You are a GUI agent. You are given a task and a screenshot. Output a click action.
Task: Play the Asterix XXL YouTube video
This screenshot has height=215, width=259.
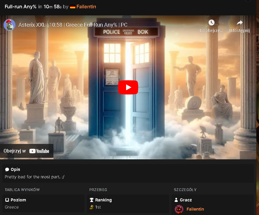[x=128, y=87]
